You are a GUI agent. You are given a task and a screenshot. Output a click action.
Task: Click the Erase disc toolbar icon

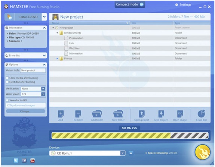coord(201,114)
